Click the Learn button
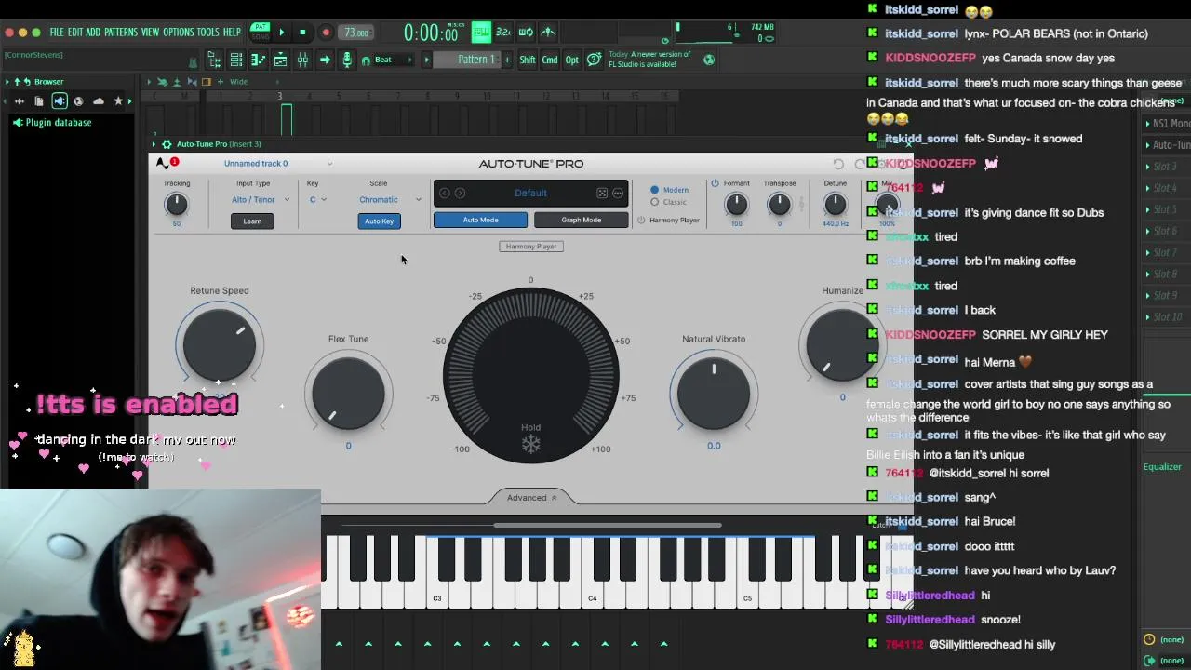1191x670 pixels. pos(252,221)
